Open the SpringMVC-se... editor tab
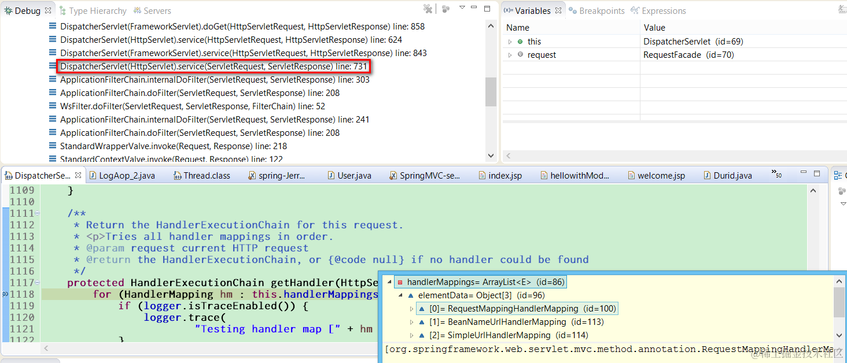847x363 pixels. tap(425, 176)
